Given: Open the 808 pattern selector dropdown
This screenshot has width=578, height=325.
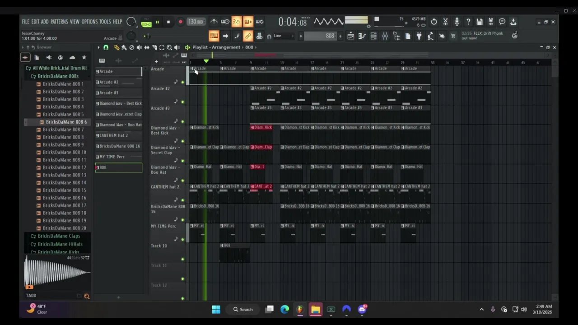Looking at the screenshot, I should [x=320, y=36].
